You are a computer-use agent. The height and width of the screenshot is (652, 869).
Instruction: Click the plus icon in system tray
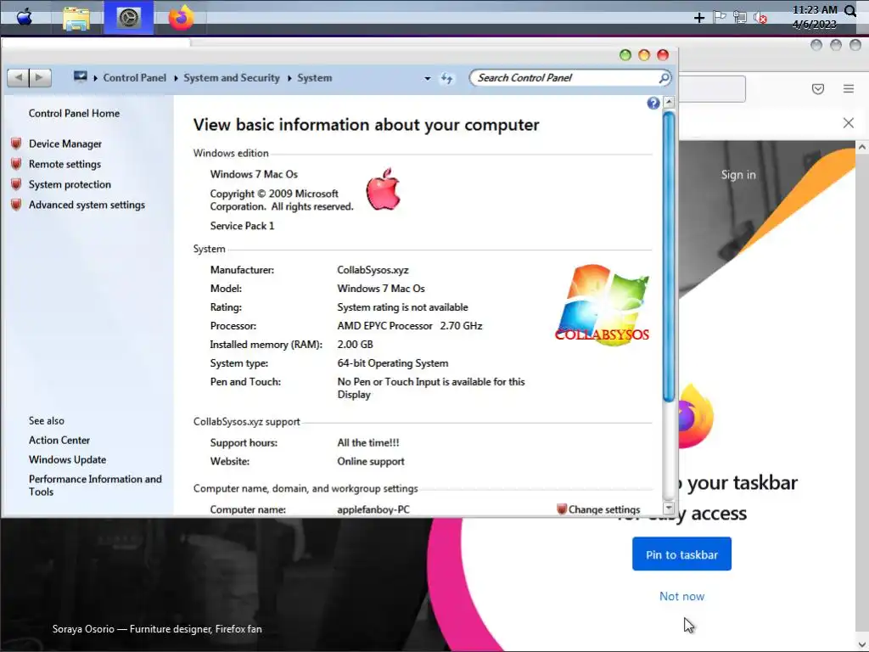[699, 18]
